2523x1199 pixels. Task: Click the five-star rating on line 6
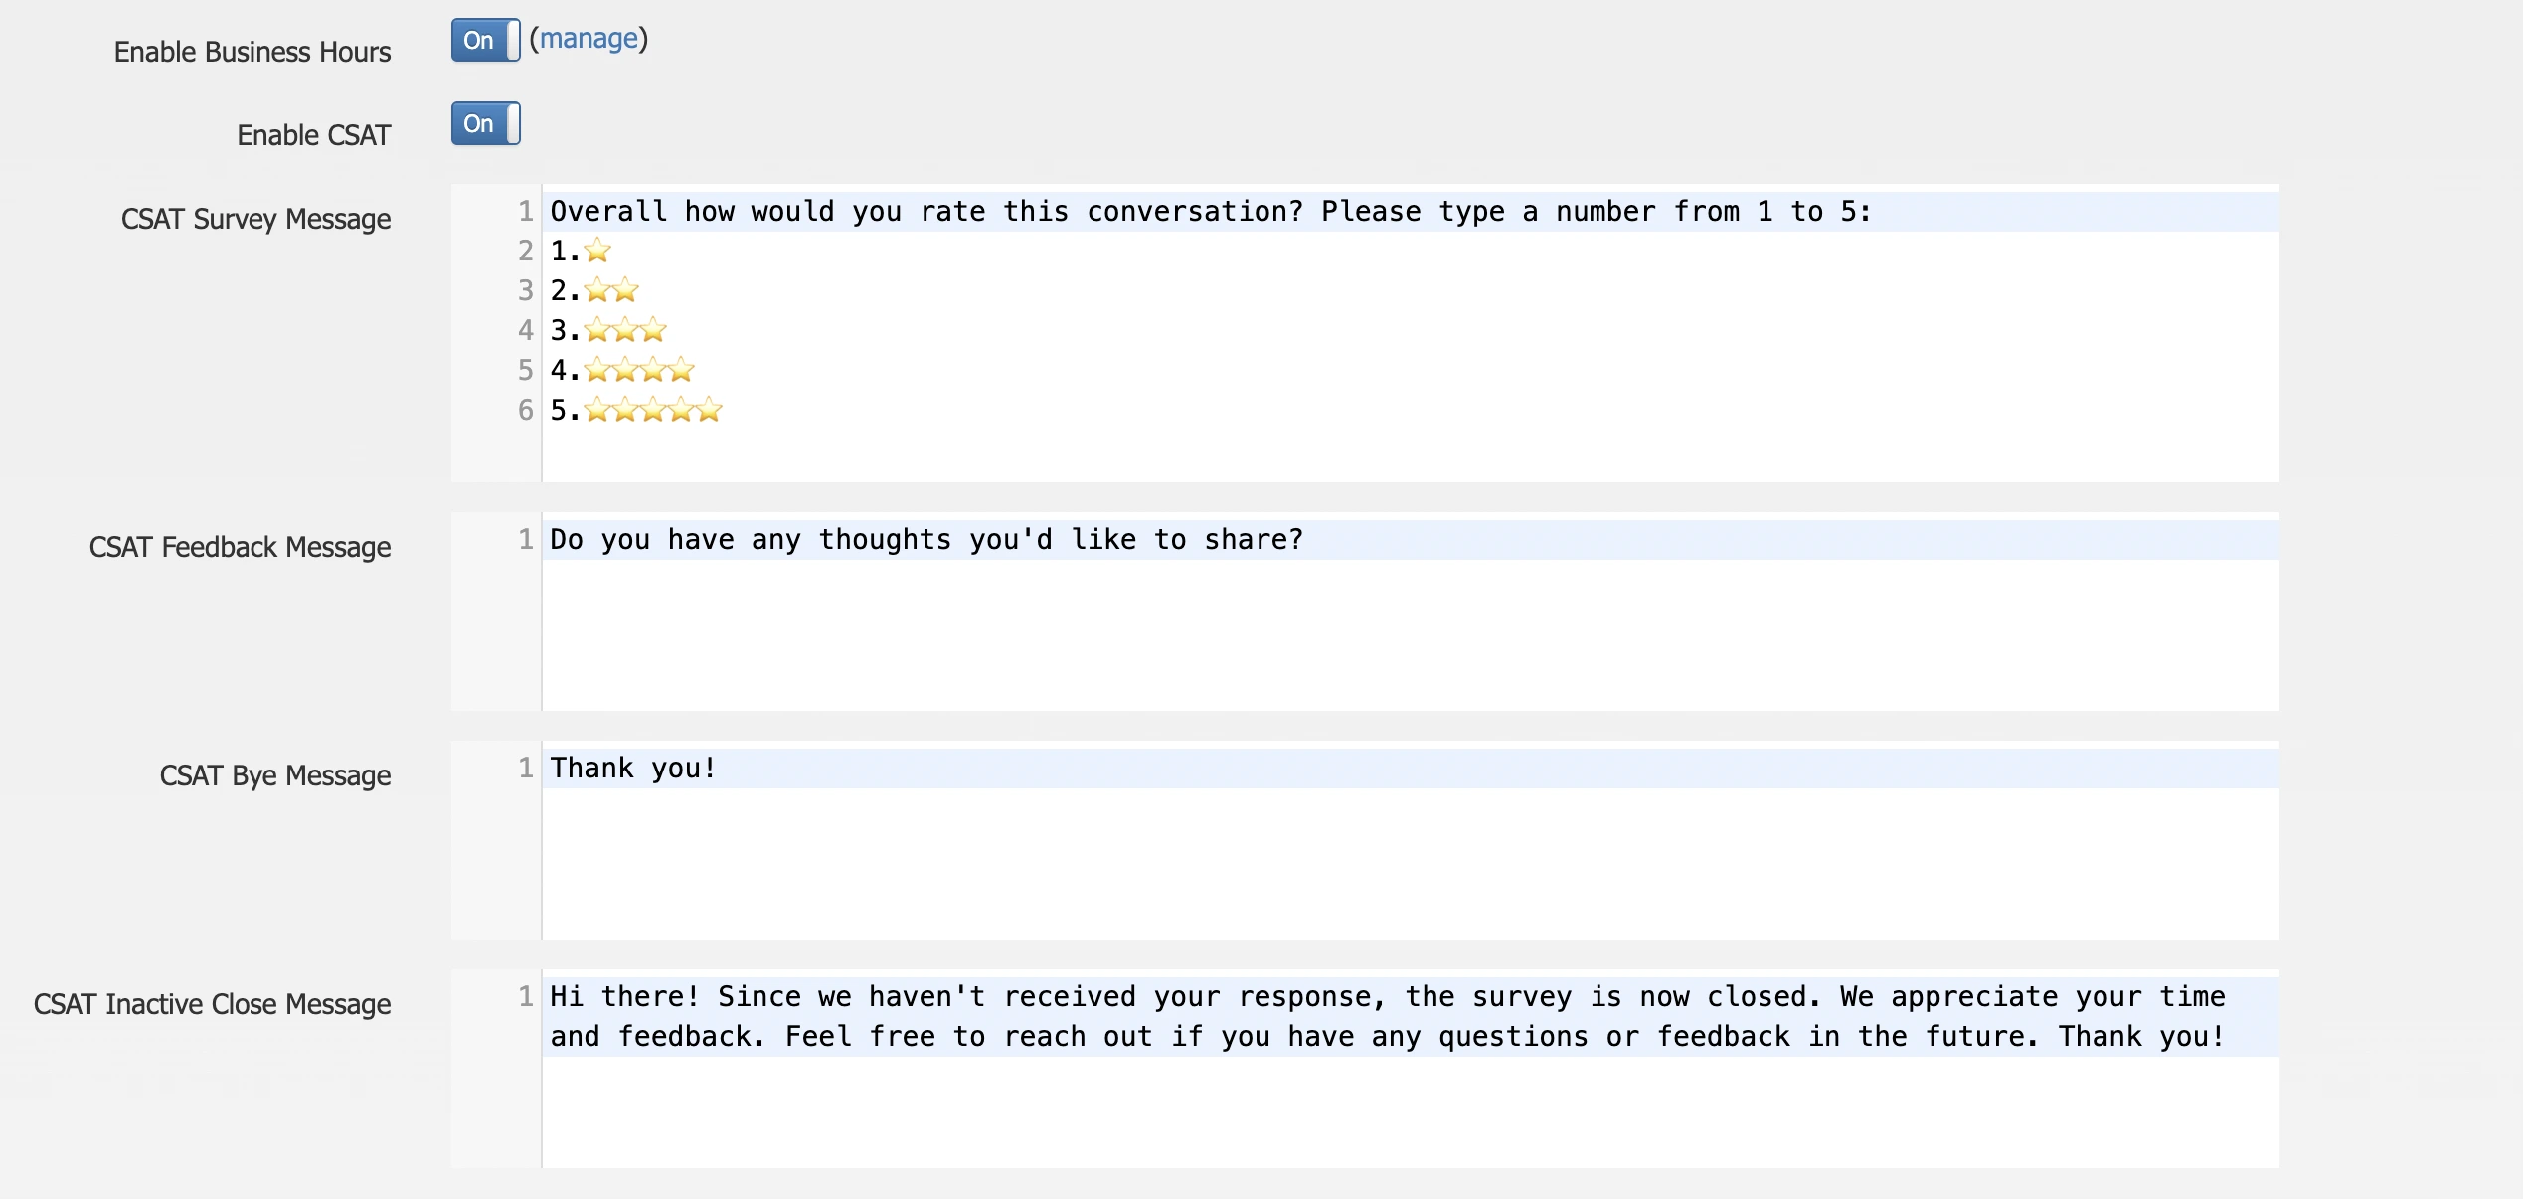point(654,410)
